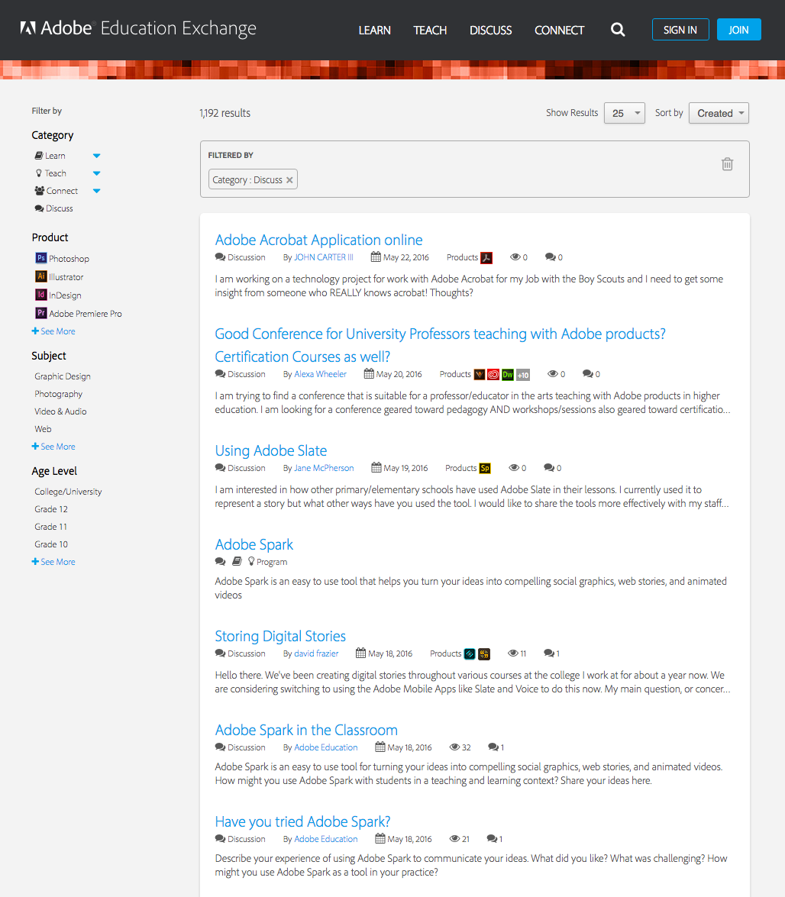Open the Storing Digital Stories discussion

[280, 636]
